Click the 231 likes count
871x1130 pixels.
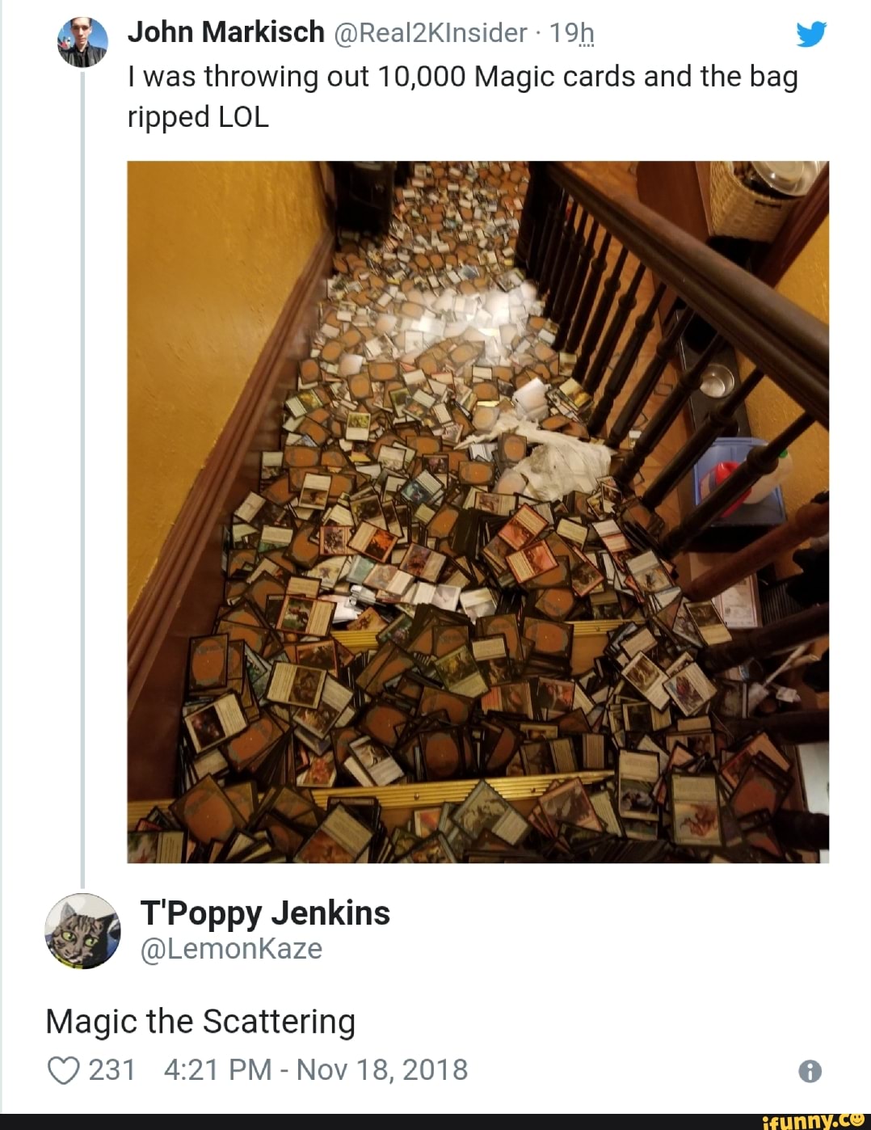pos(112,1069)
